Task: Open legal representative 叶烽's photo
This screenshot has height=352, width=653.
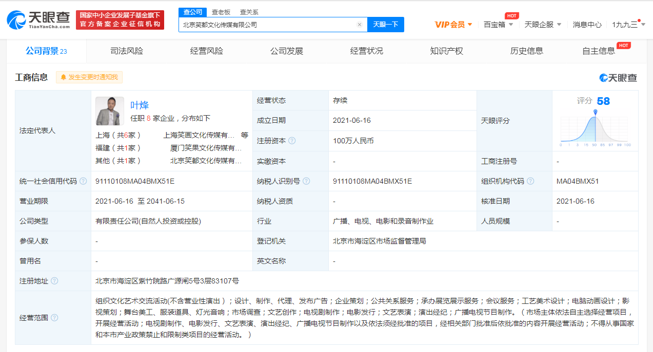Action: coord(110,111)
